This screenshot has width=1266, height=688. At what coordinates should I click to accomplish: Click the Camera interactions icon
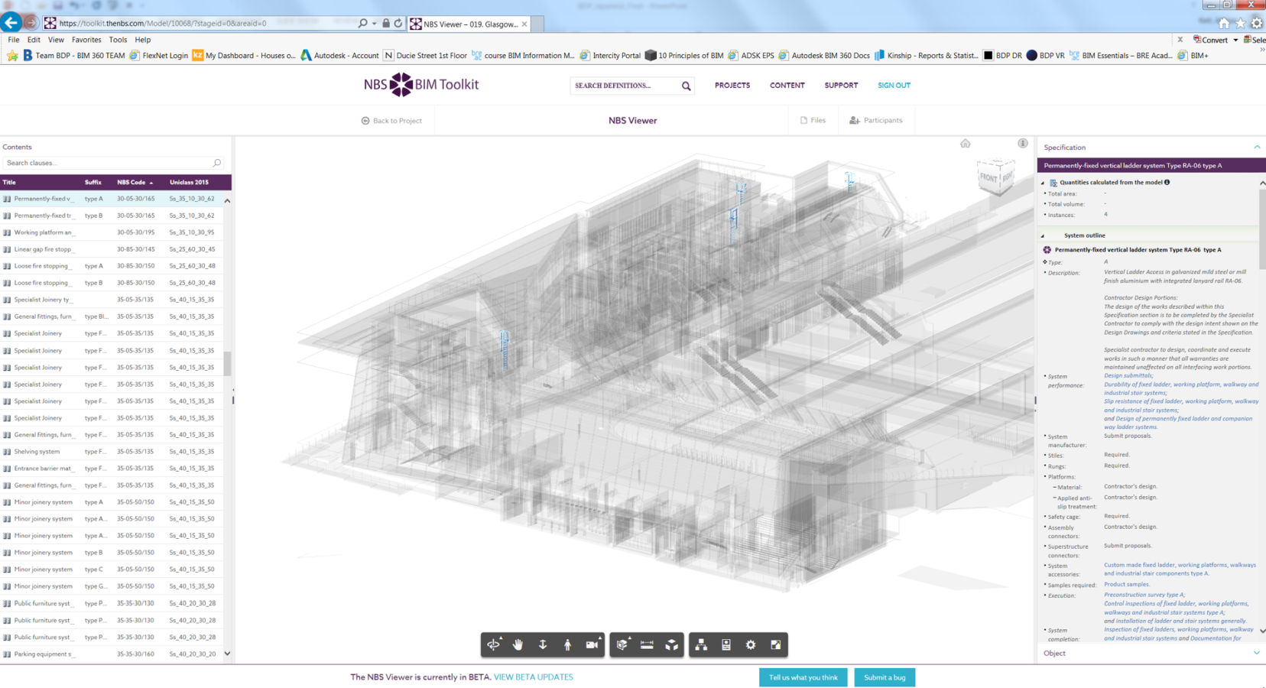tap(592, 644)
